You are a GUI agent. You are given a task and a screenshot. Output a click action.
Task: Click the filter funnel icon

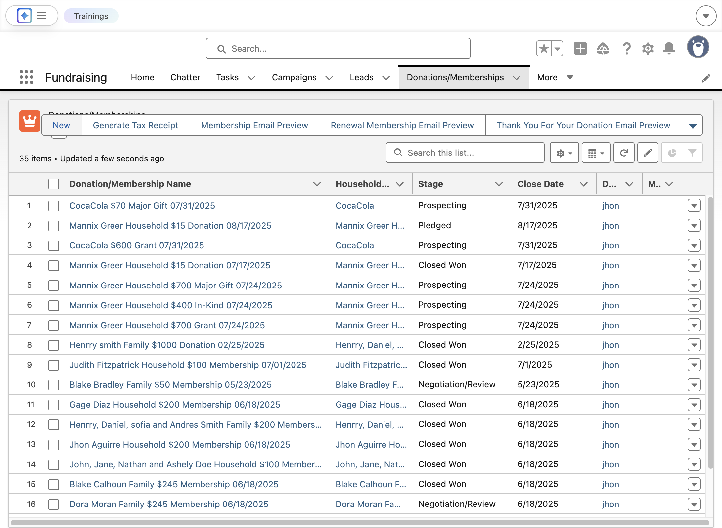(x=692, y=153)
